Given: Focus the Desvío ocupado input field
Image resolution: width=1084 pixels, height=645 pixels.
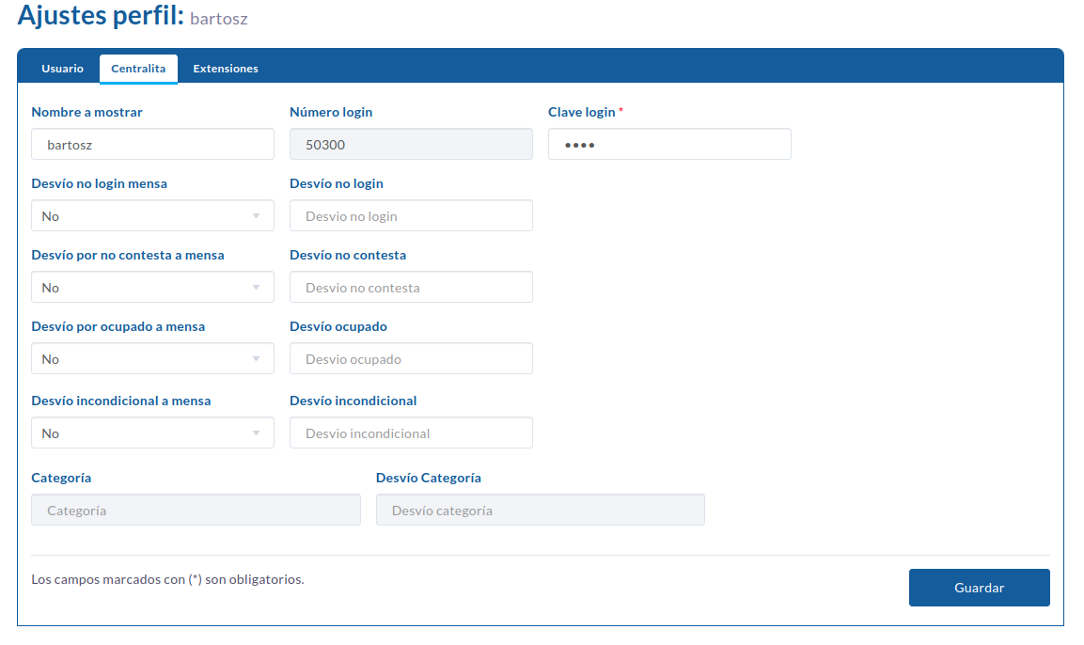Looking at the screenshot, I should (x=412, y=359).
